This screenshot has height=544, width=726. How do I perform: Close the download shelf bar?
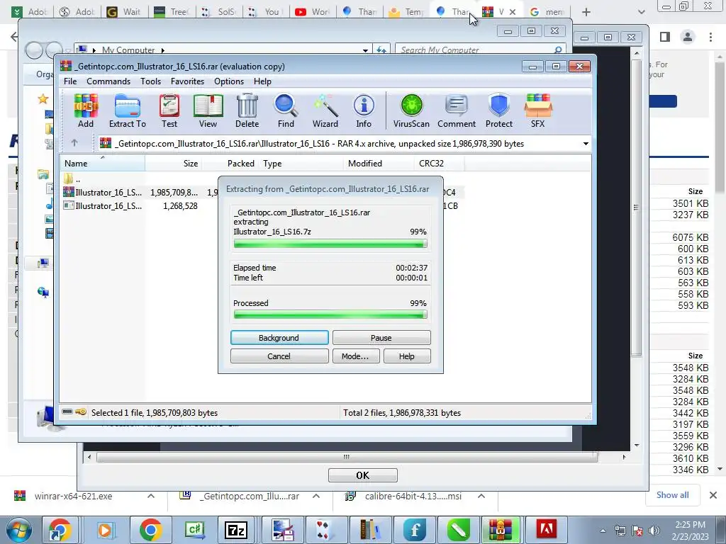(713, 495)
